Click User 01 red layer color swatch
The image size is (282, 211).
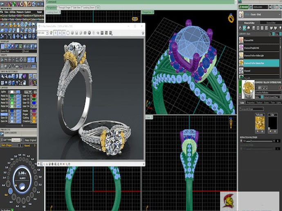(34, 96)
